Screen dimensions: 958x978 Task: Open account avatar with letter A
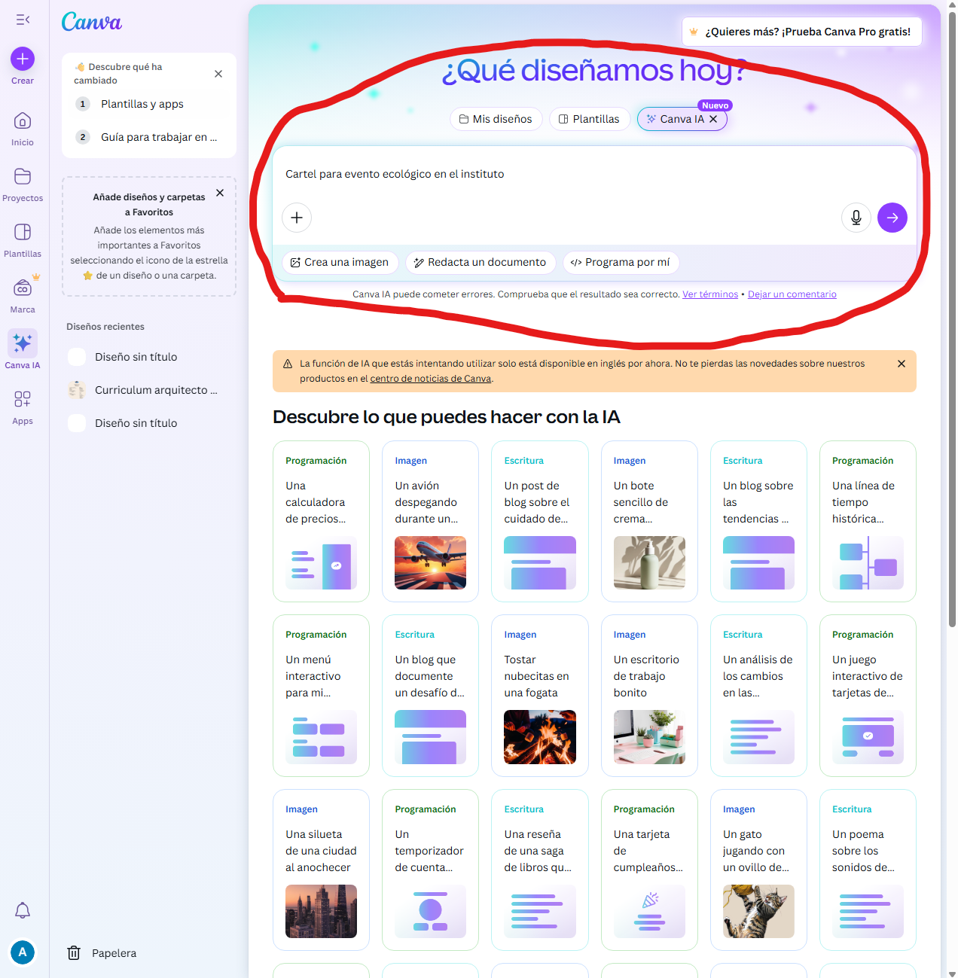coord(23,952)
